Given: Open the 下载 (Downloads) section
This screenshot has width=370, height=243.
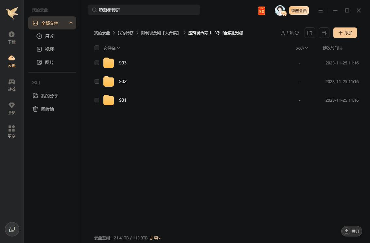Looking at the screenshot, I should tap(11, 37).
